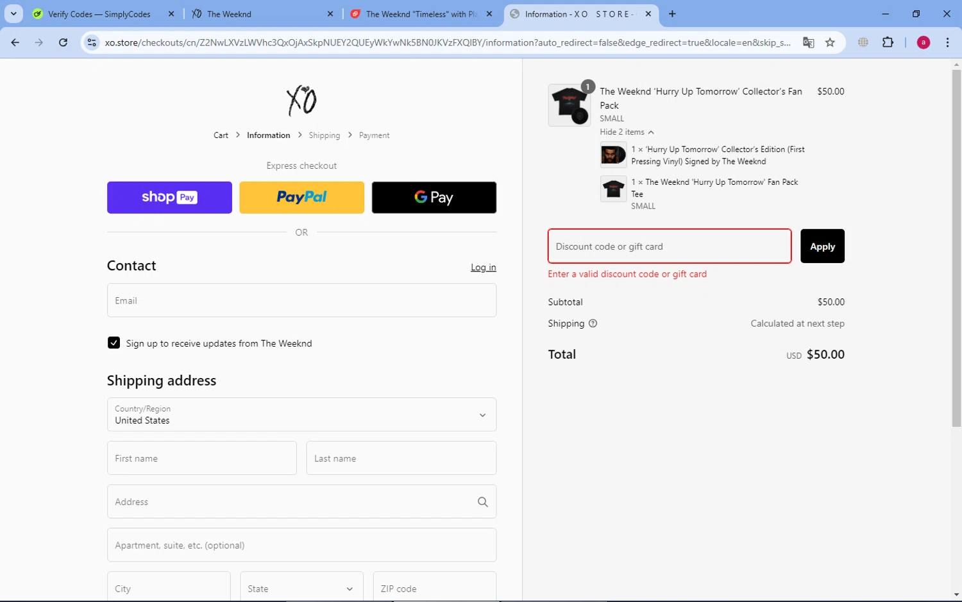The height and width of the screenshot is (602, 962).
Task: Go to Cart breadcrumb
Action: 221,135
